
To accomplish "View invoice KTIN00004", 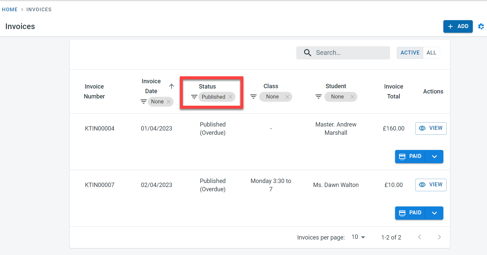I will tap(431, 128).
